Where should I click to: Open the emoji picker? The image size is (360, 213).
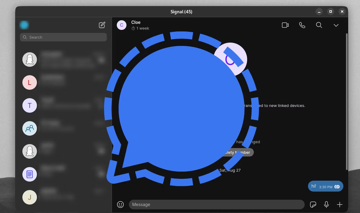[x=120, y=205]
